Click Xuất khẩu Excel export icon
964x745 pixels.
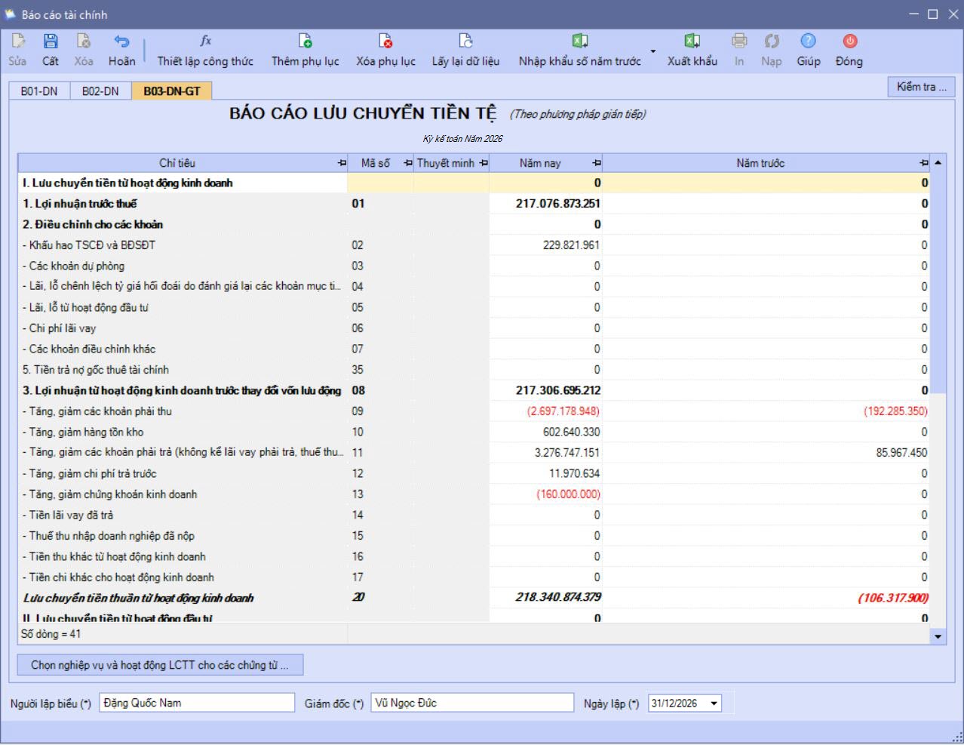pyautogui.click(x=692, y=42)
